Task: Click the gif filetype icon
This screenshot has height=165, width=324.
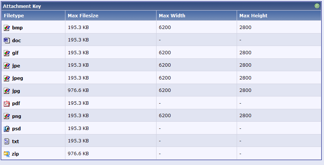Action: click(6, 53)
